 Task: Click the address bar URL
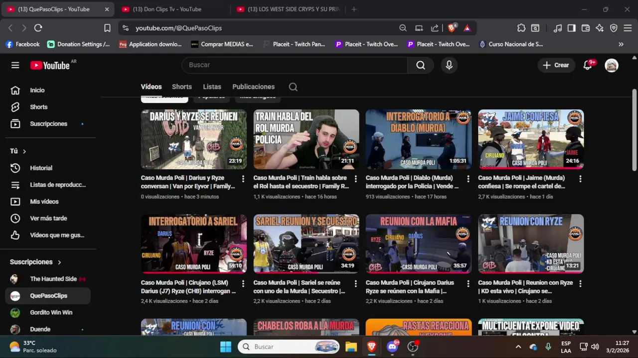click(178, 28)
